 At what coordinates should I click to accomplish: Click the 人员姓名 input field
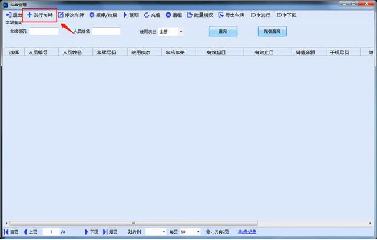106,31
